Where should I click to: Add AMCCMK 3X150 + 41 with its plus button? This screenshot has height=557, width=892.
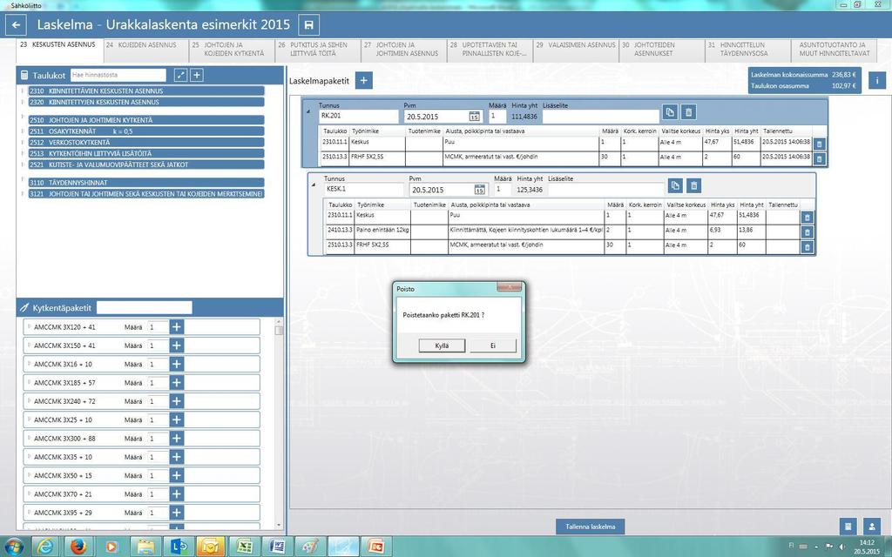176,346
